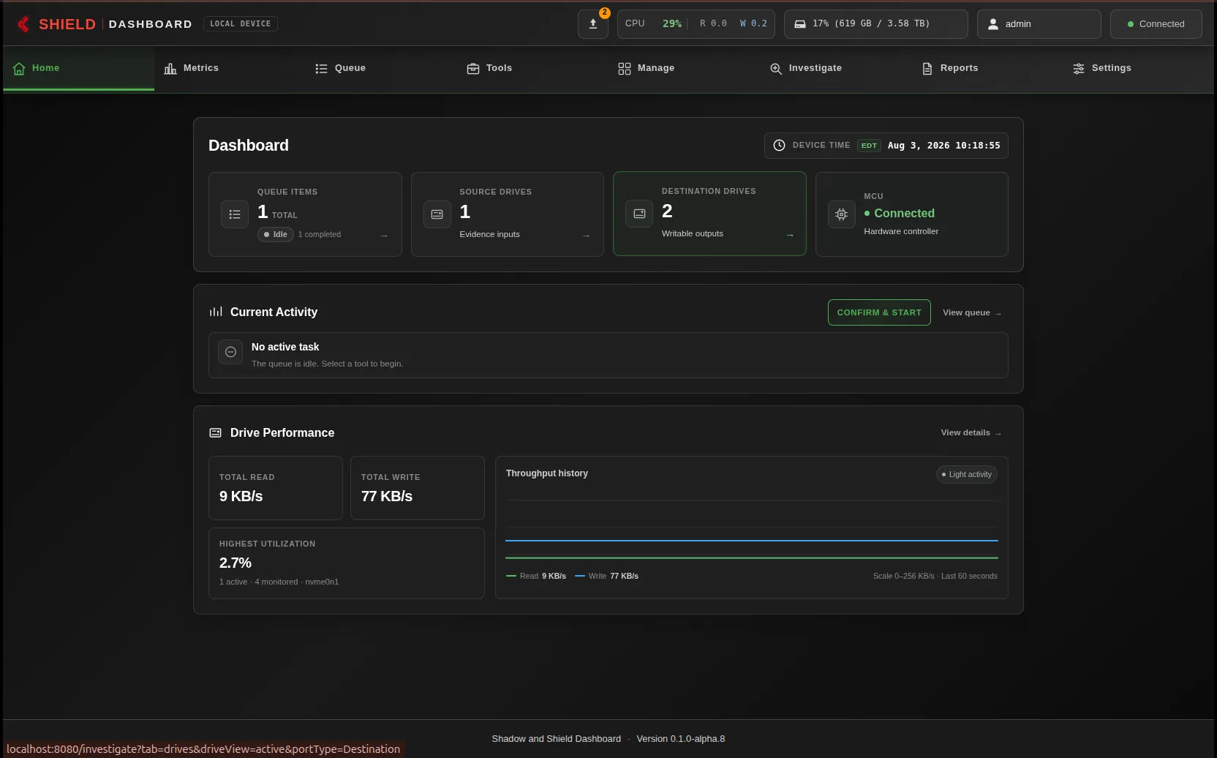Open the Destination Drives card arrow
This screenshot has width=1217, height=758.
click(x=790, y=235)
